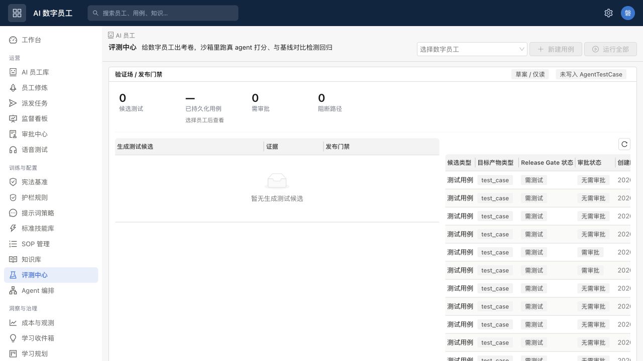Open the user avatar 磐 menu
Screen dimensions: 643x361
click(628, 13)
